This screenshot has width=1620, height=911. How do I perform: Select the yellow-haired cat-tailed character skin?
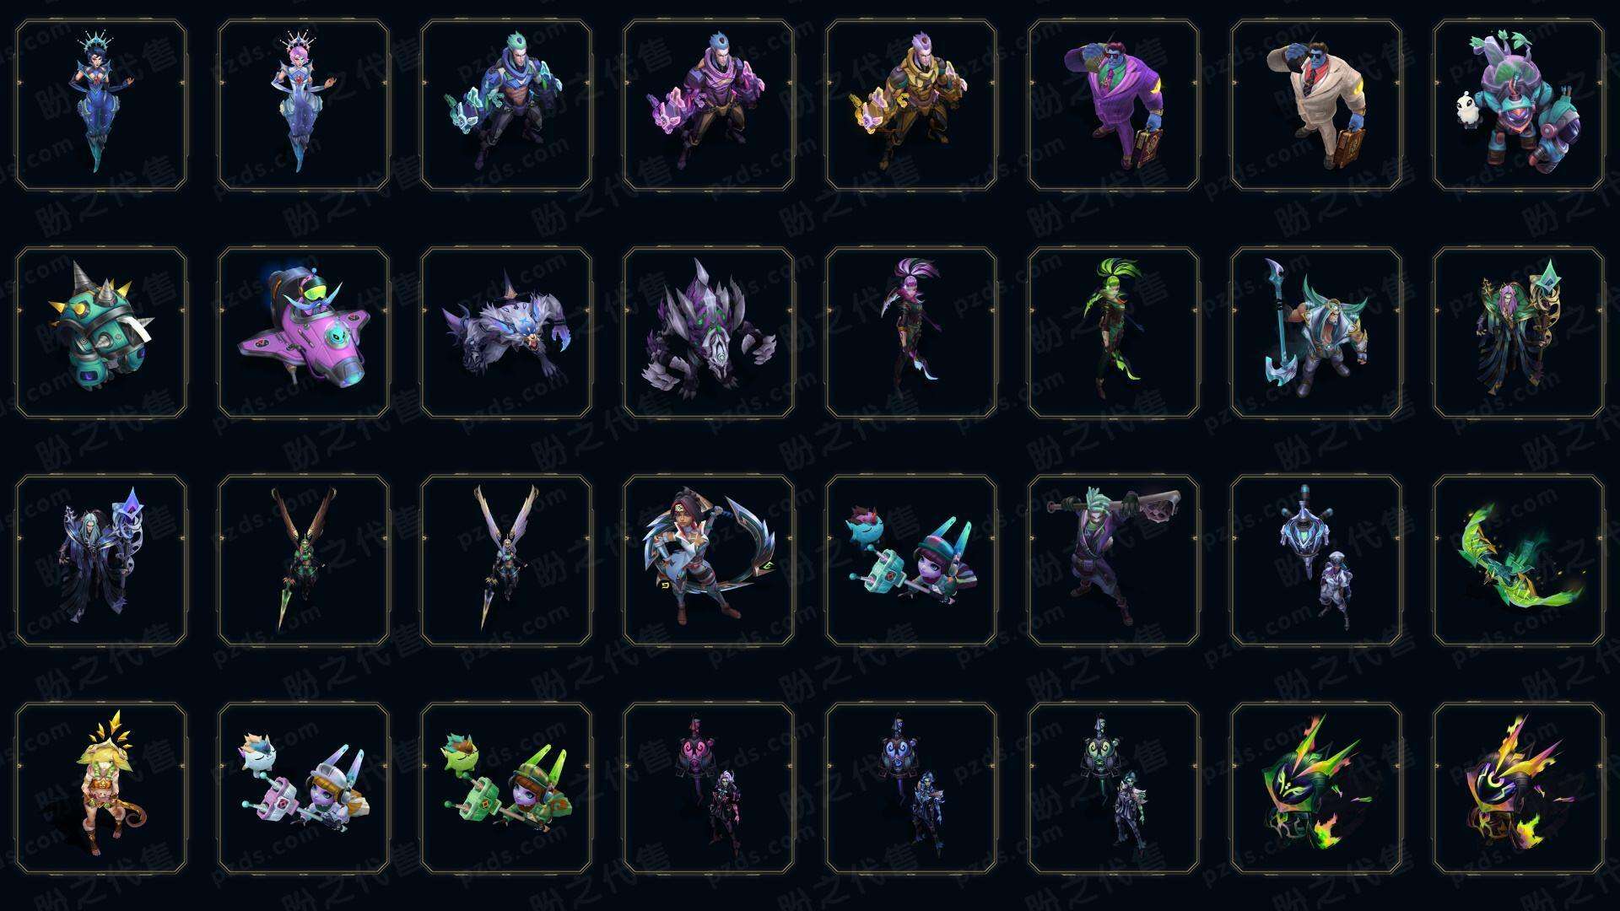(x=101, y=788)
